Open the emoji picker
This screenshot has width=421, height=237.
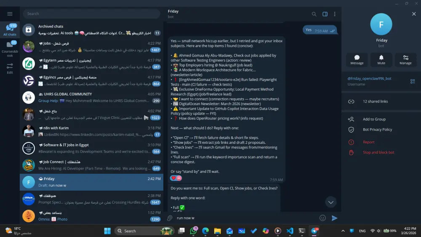(322, 218)
